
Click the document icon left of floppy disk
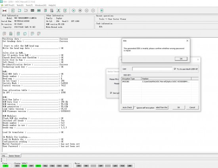coord(4,34)
